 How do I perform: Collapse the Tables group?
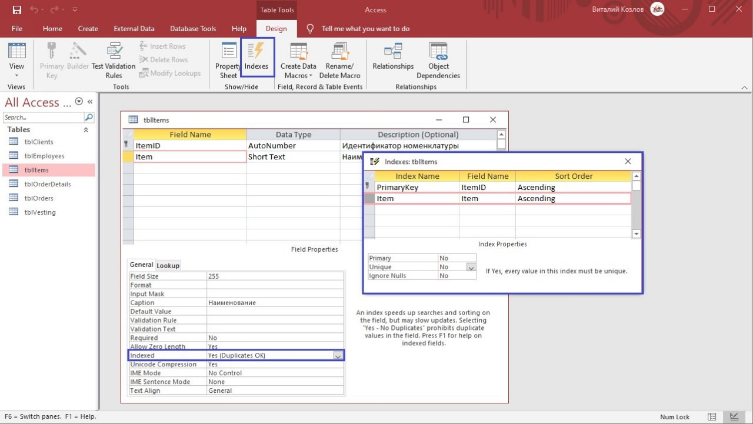(86, 129)
